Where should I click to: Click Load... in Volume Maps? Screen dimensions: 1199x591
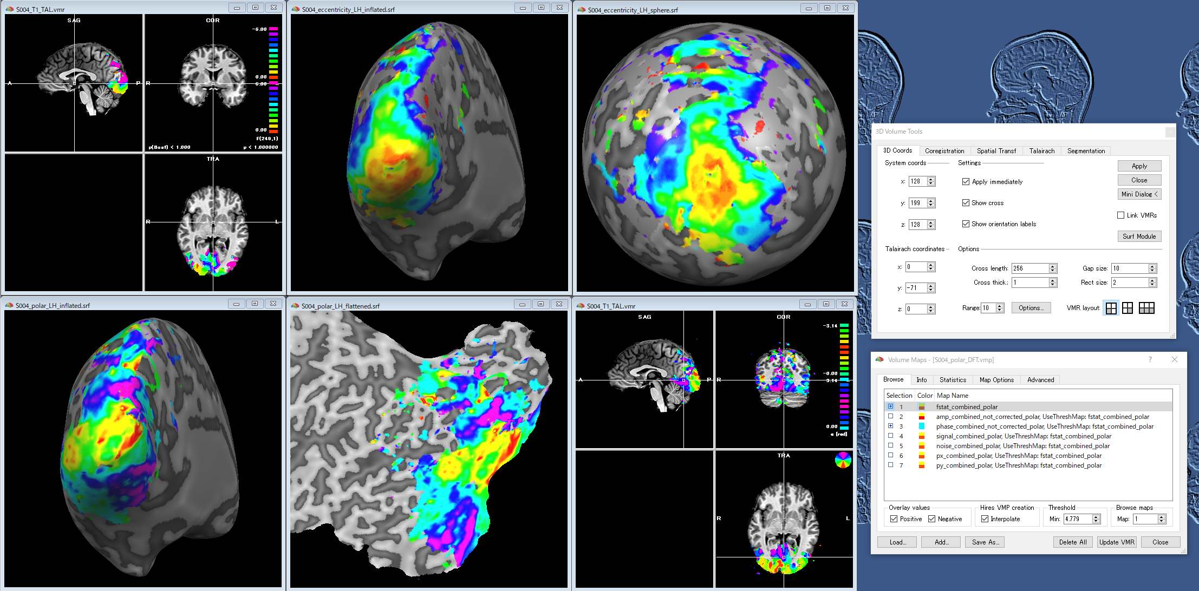pos(897,542)
